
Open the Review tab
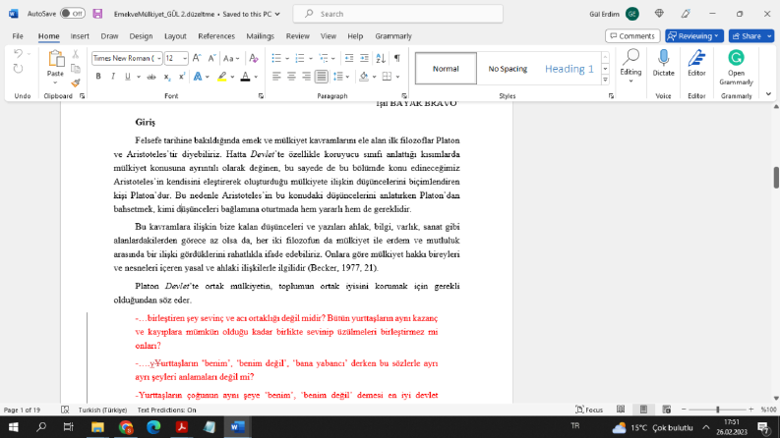(x=297, y=35)
